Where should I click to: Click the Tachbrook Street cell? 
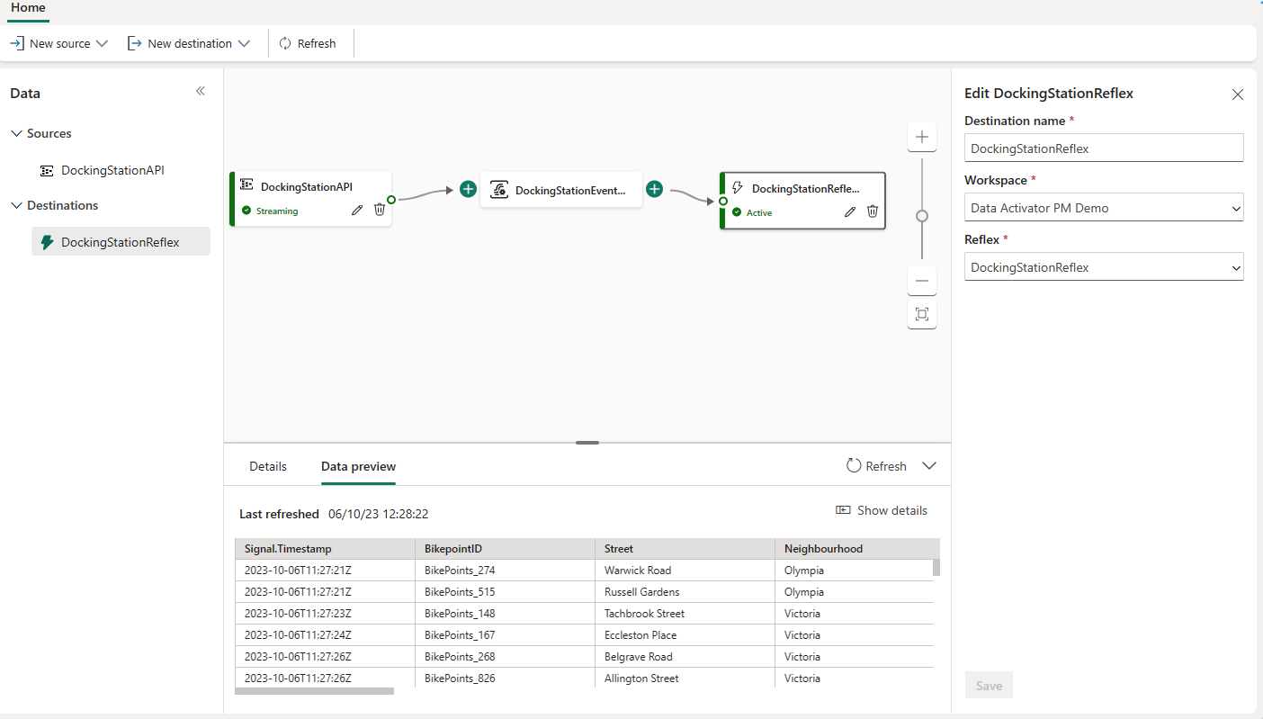(685, 614)
